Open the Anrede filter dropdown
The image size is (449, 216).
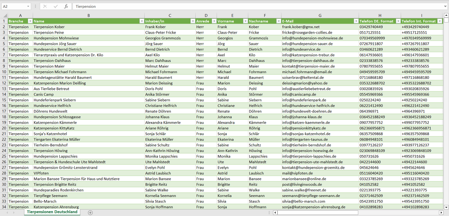214,21
